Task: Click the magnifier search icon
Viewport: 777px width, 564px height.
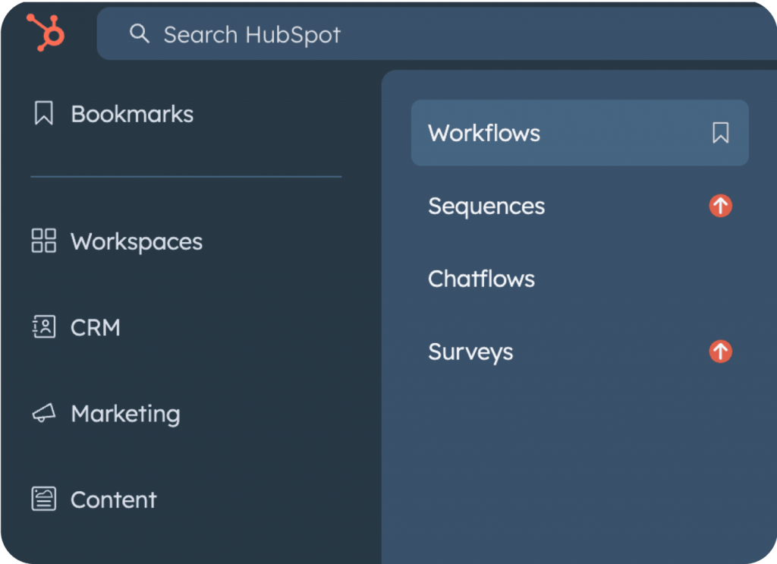Action: click(140, 33)
